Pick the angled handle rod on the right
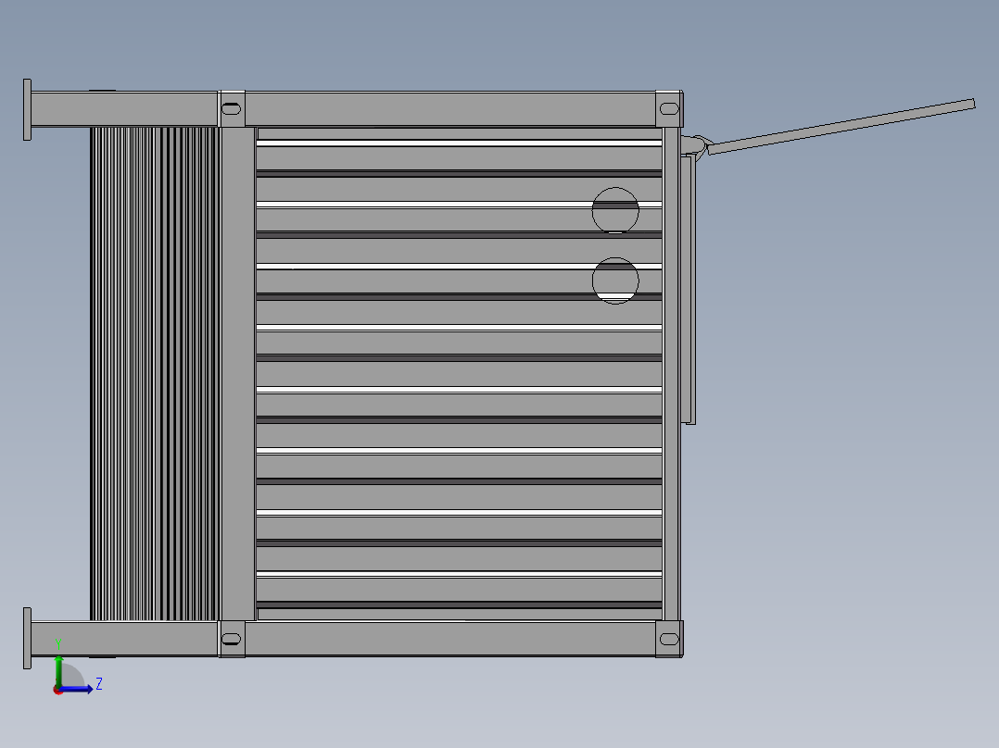Viewport: 999px width, 748px height. 841,127
